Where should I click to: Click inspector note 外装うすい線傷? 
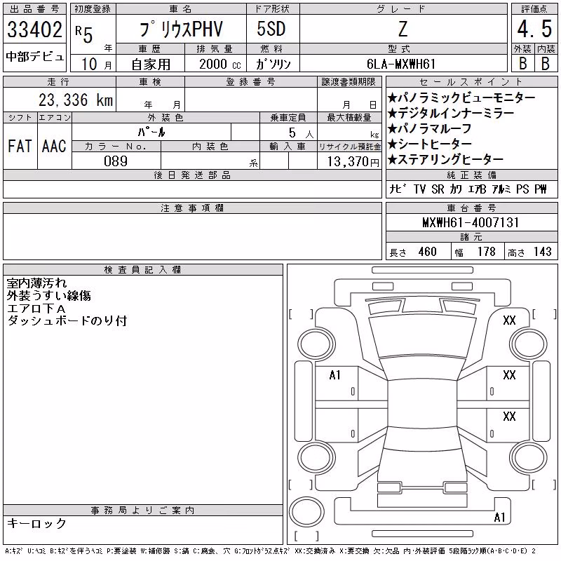point(48,295)
